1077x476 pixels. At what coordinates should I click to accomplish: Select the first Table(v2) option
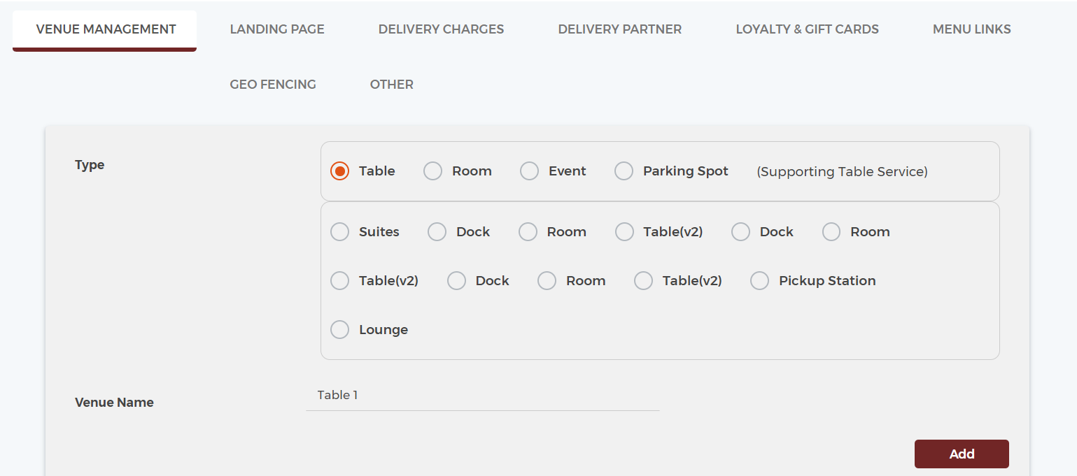(624, 231)
